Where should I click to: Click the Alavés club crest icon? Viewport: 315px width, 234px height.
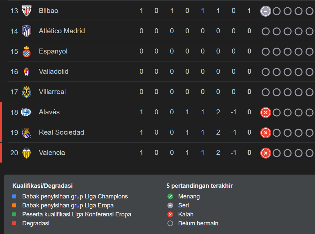click(27, 112)
